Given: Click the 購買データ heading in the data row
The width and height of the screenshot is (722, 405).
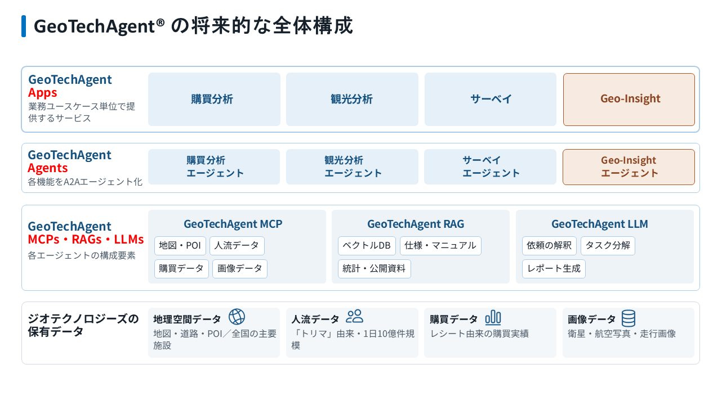Looking at the screenshot, I should (x=454, y=319).
